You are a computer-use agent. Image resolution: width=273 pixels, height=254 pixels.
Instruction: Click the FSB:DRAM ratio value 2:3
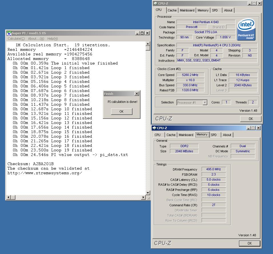coord(214,174)
